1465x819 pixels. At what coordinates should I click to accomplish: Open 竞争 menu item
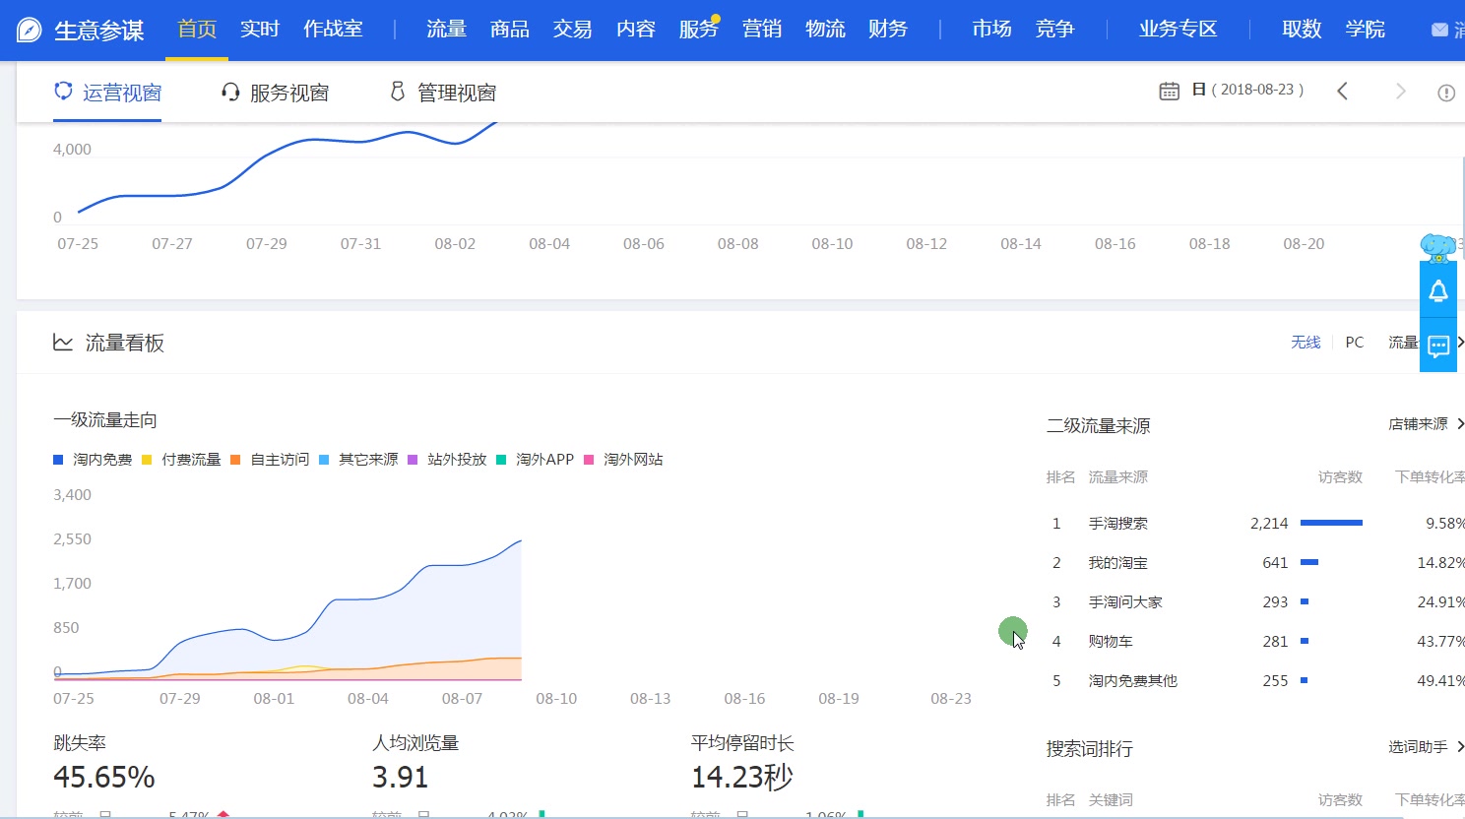(1054, 30)
